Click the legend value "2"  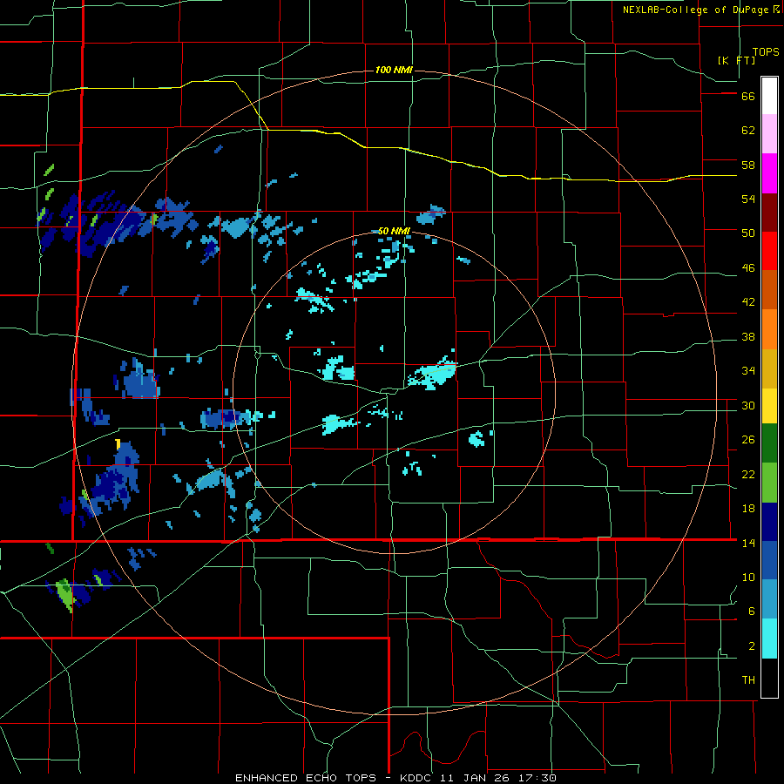coord(752,646)
